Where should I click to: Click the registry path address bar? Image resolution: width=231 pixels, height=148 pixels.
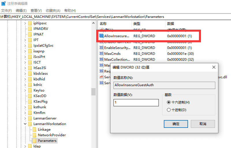tap(115, 17)
